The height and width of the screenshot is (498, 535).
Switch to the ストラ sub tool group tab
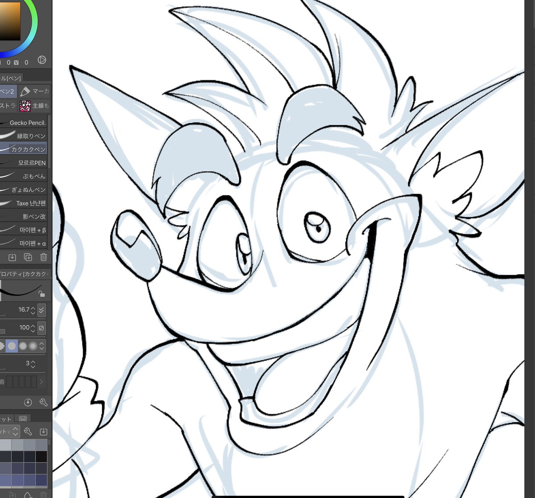[x=8, y=106]
